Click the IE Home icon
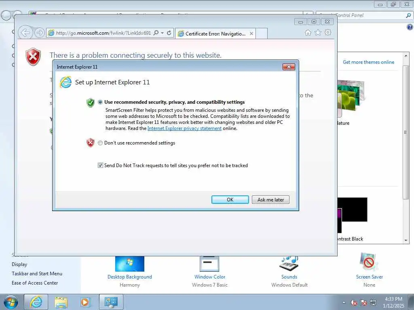This screenshot has width=414, height=310. coord(308,32)
